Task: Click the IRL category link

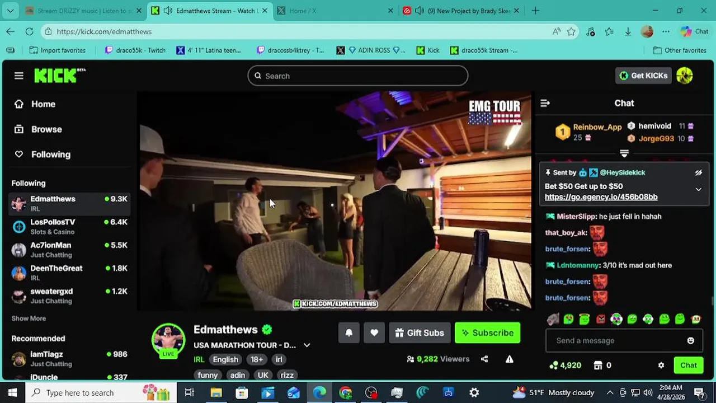Action: click(199, 360)
